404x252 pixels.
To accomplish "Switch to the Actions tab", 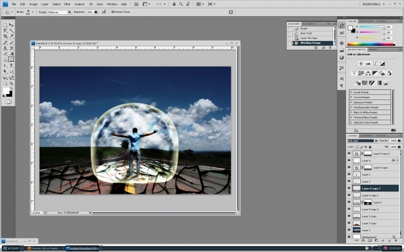I will coord(308,24).
